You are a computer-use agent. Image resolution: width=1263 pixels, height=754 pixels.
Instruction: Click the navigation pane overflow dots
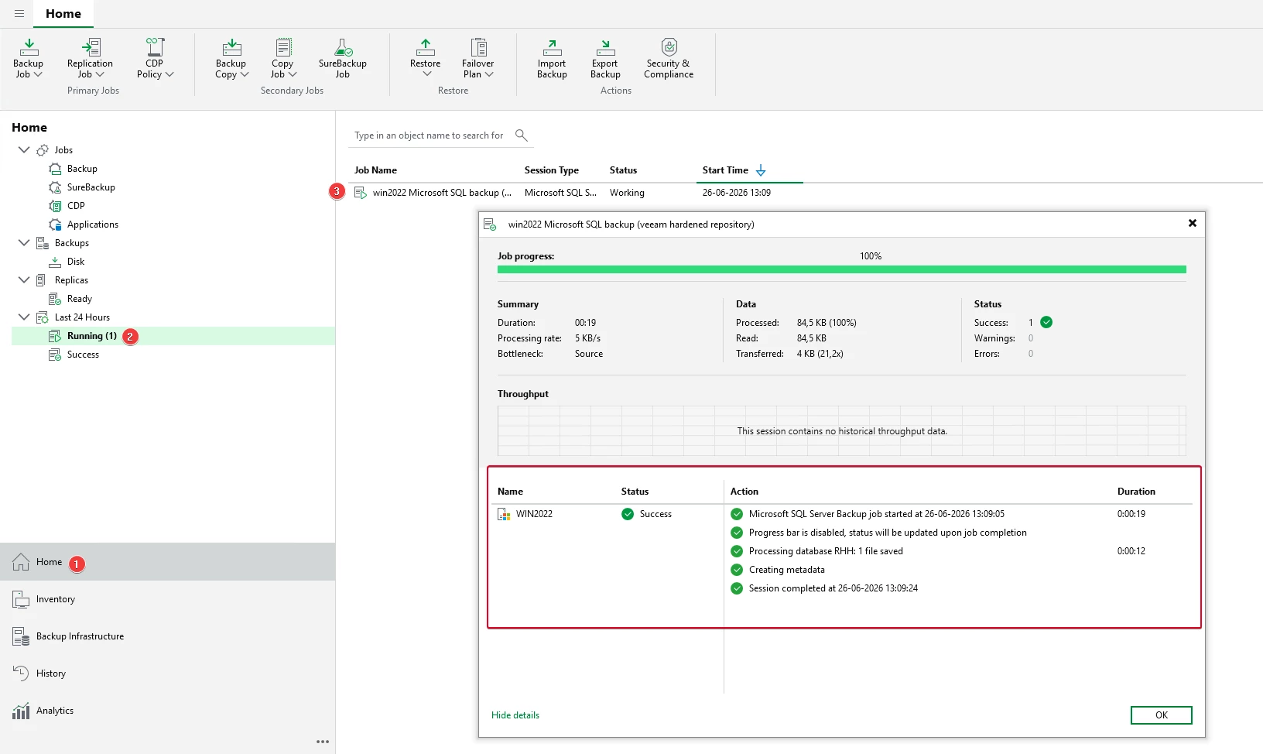323,742
